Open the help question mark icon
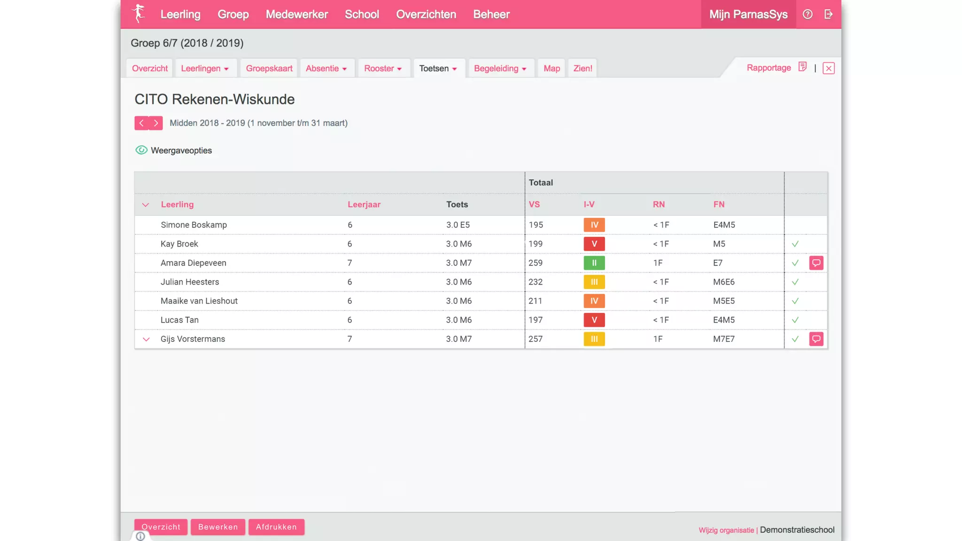 [807, 14]
